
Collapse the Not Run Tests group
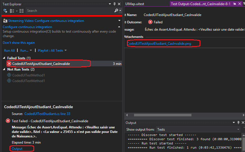[x=4, y=69]
